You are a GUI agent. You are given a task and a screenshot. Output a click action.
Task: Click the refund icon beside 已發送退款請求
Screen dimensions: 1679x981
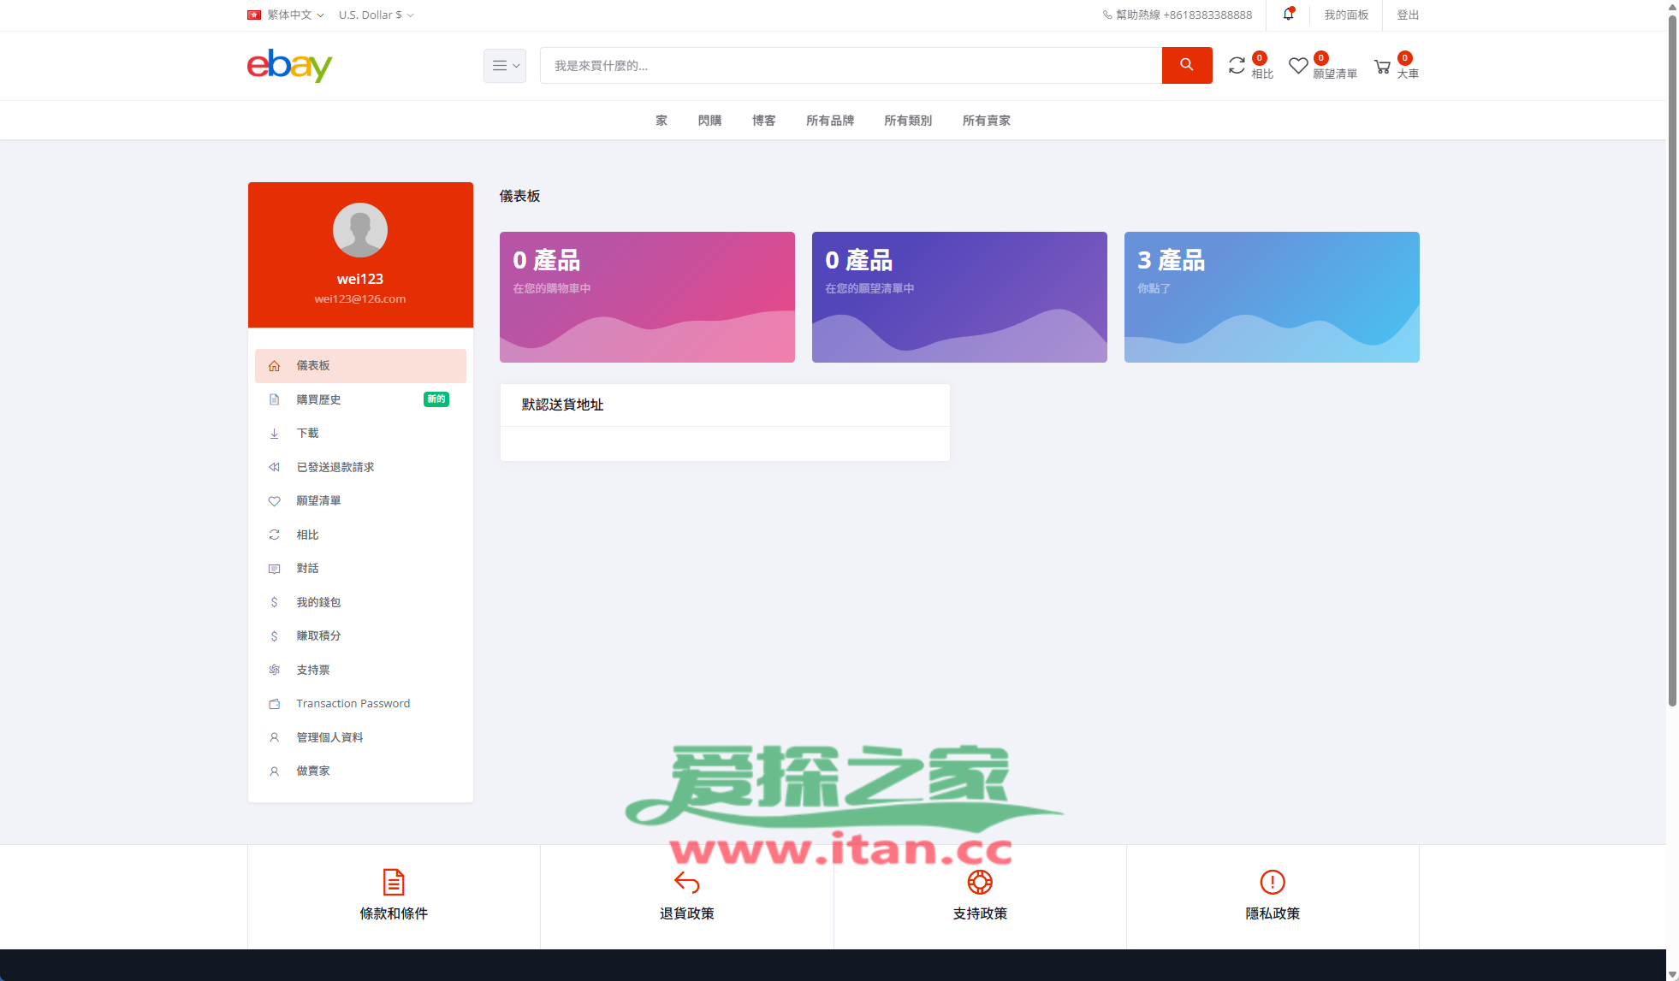point(274,467)
